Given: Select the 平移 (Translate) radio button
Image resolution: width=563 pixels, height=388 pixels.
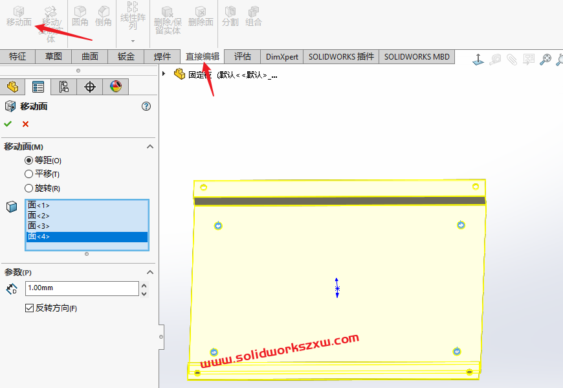Looking at the screenshot, I should [x=28, y=174].
